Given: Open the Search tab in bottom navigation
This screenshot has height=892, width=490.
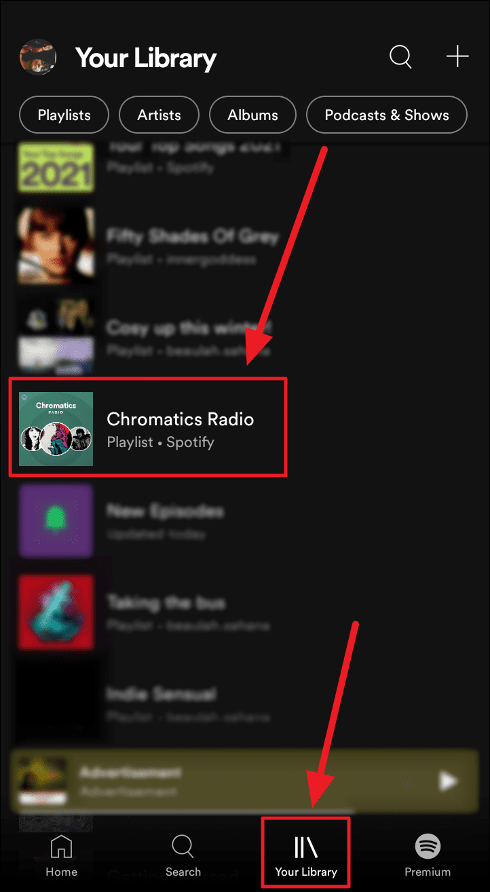Looking at the screenshot, I should click(x=183, y=847).
